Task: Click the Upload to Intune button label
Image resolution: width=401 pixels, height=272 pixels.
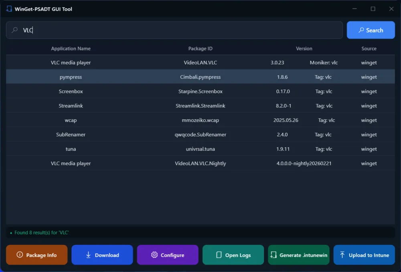Action: click(369, 255)
